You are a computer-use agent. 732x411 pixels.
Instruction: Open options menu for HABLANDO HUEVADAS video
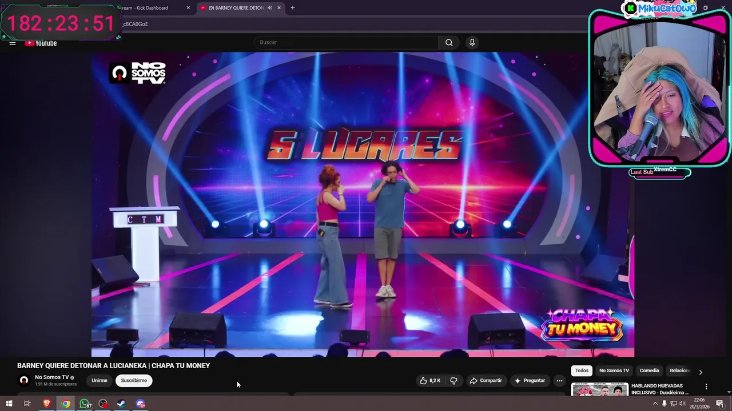(x=706, y=386)
